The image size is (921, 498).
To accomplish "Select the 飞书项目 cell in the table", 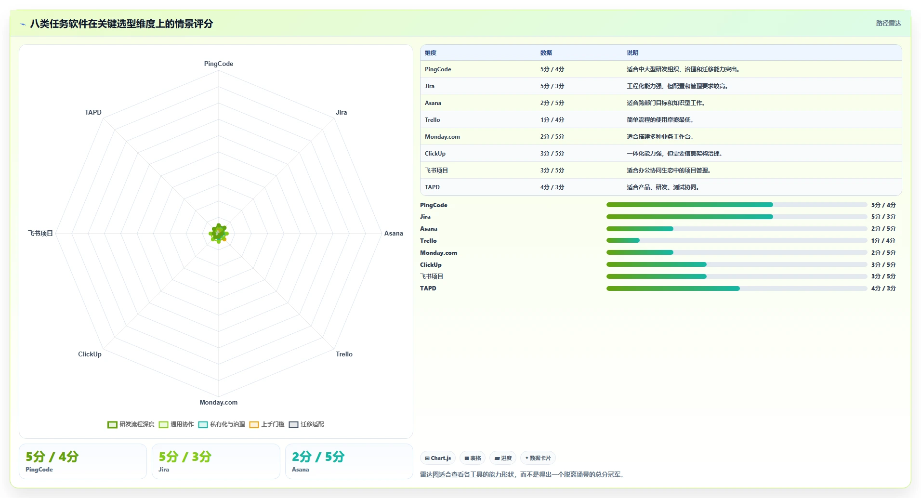I will click(x=436, y=170).
